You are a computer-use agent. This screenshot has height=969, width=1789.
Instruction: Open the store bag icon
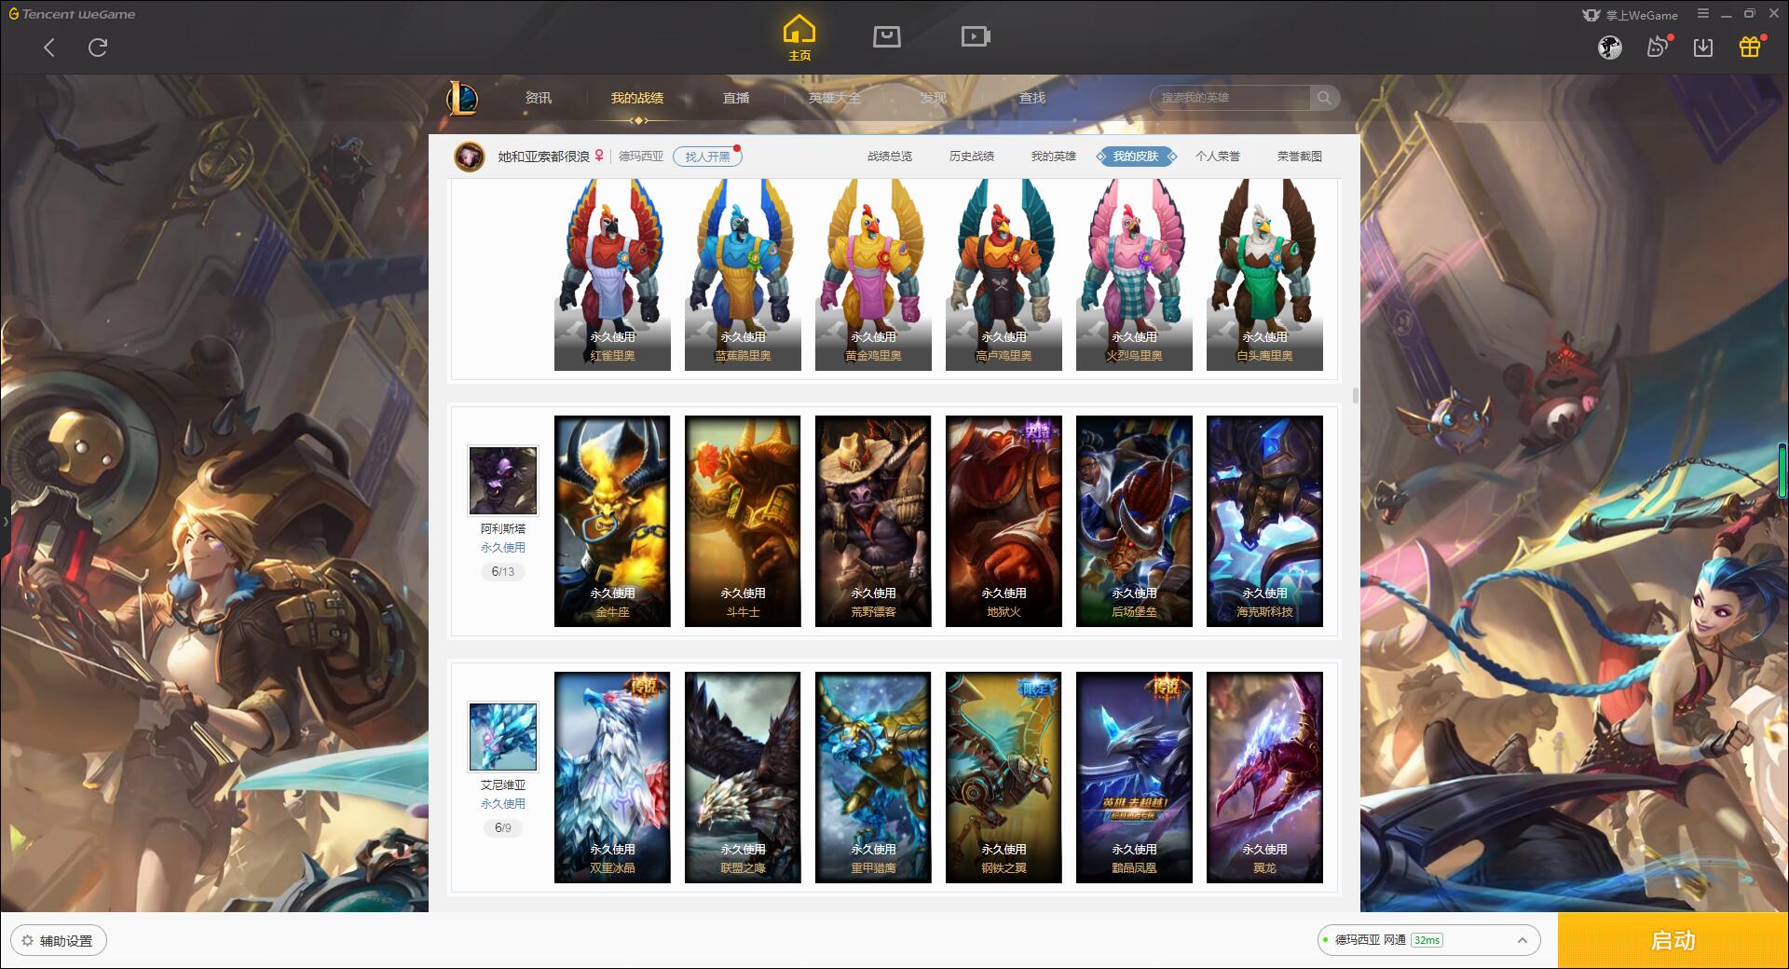pos(886,36)
